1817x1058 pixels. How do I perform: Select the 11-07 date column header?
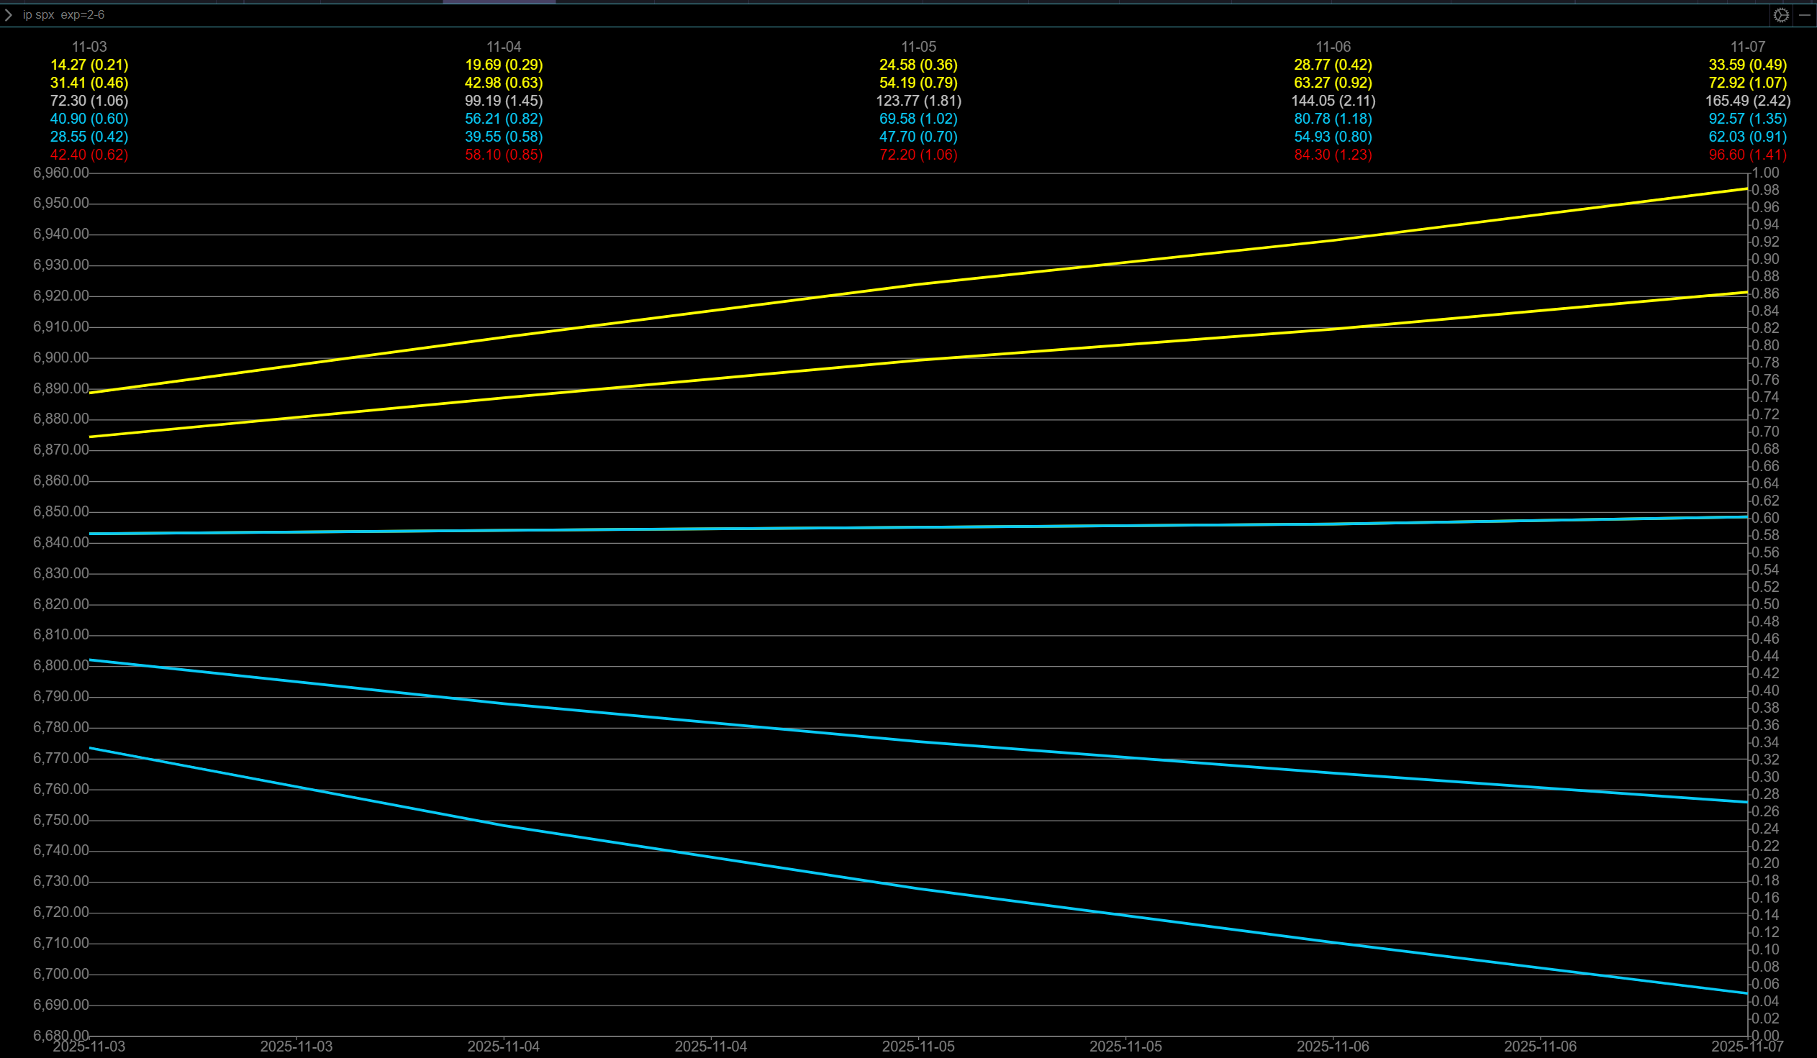1747,47
